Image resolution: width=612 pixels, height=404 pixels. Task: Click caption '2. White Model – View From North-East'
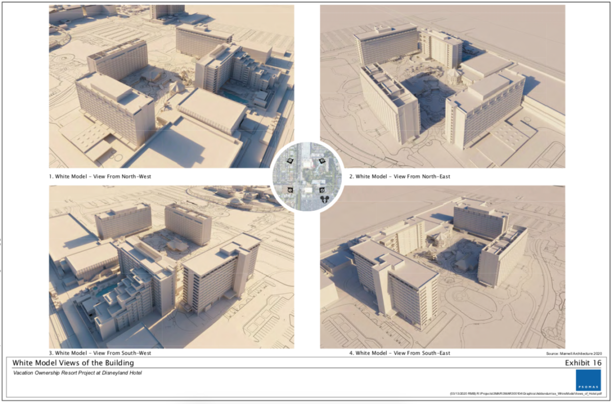pyautogui.click(x=400, y=176)
